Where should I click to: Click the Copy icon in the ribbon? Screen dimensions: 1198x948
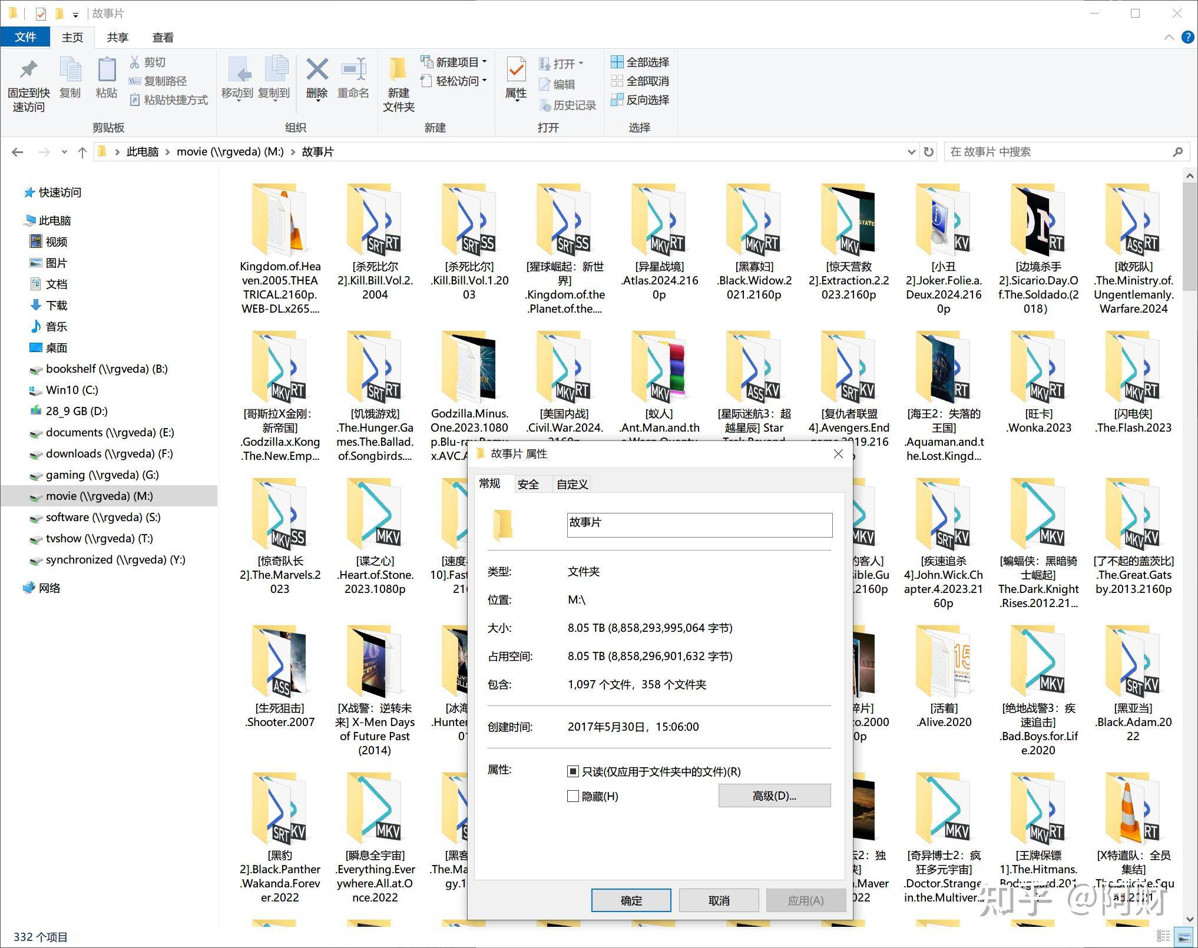[x=70, y=71]
